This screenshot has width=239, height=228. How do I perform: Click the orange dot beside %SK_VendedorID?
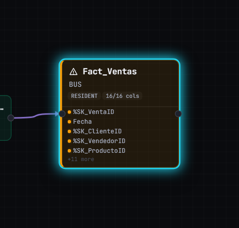pyautogui.click(x=69, y=141)
